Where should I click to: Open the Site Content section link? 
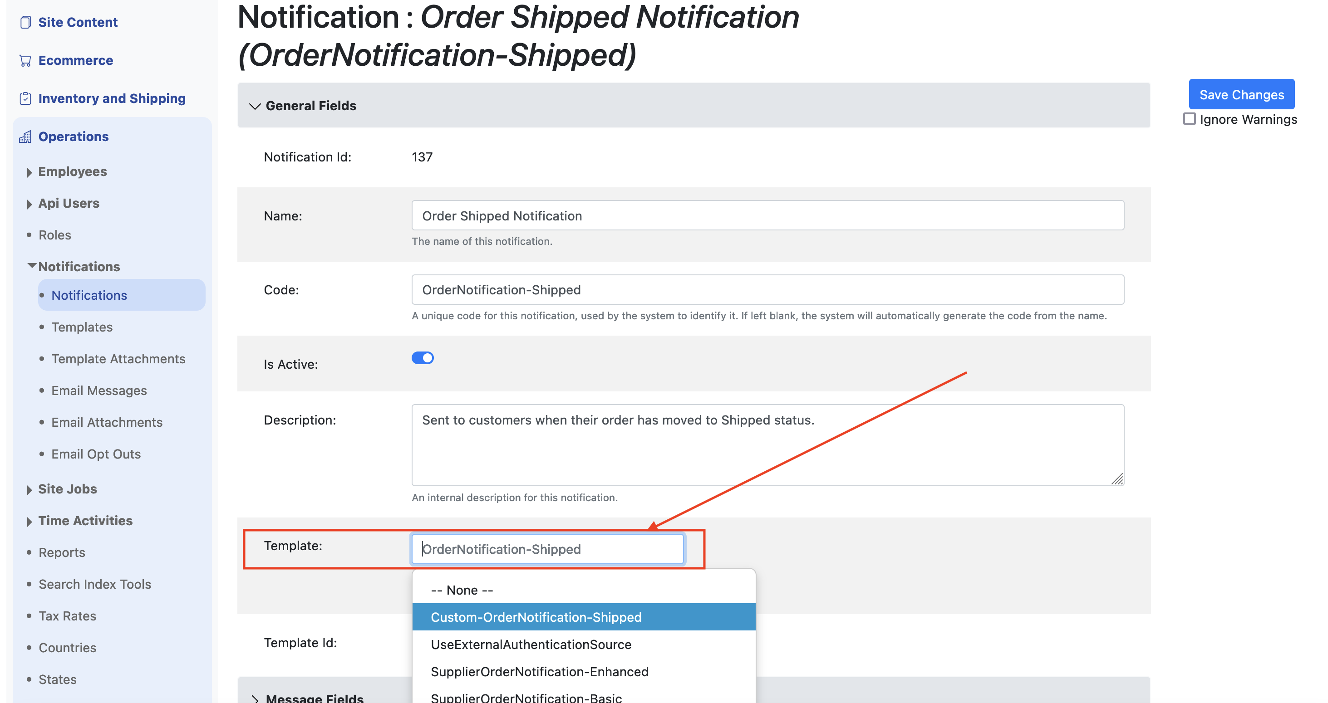[78, 22]
